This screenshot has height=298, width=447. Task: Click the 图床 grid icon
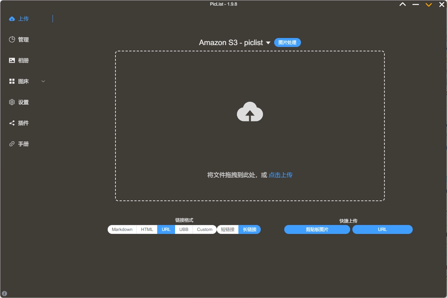12,81
